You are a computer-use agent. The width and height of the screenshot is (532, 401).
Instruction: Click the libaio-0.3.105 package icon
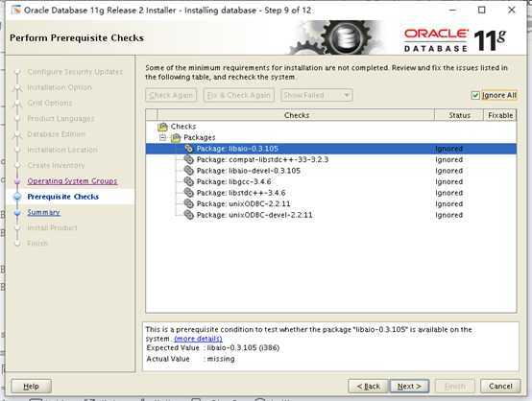pyautogui.click(x=188, y=149)
